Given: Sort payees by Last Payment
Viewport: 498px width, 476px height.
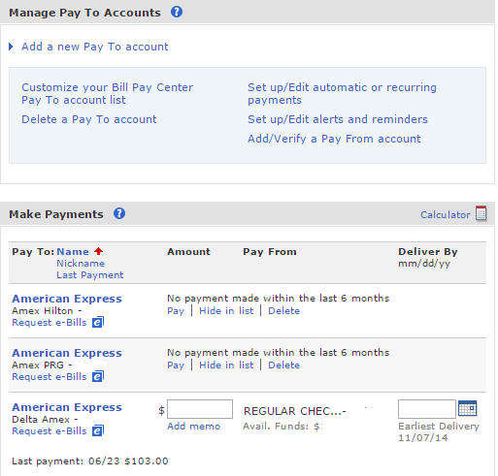Looking at the screenshot, I should (x=90, y=275).
